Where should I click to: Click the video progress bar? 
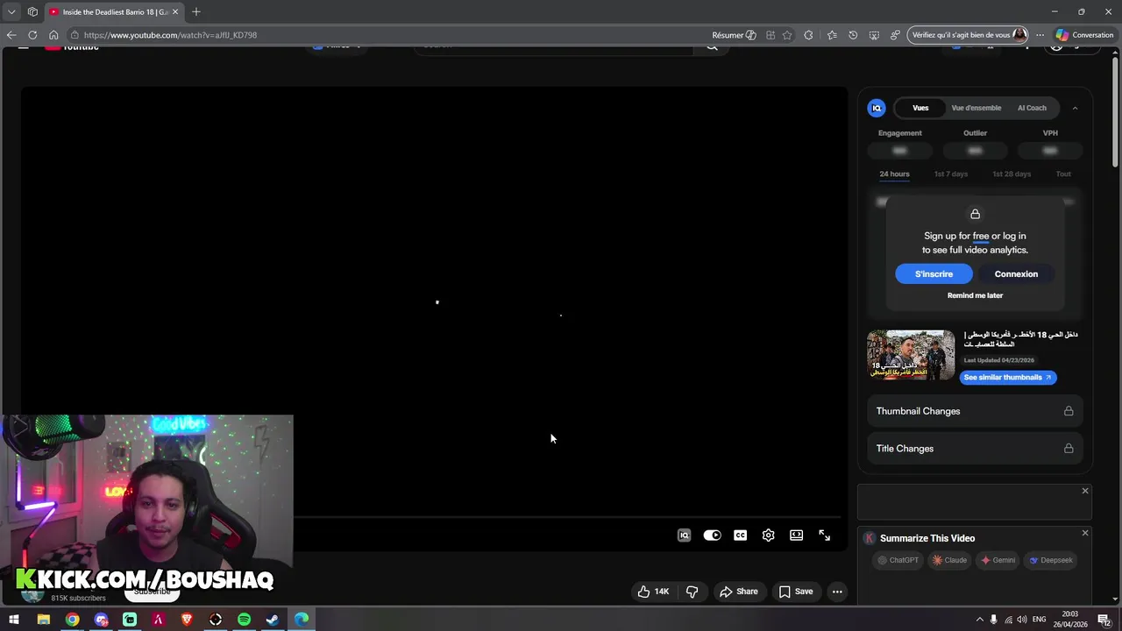coord(567,517)
